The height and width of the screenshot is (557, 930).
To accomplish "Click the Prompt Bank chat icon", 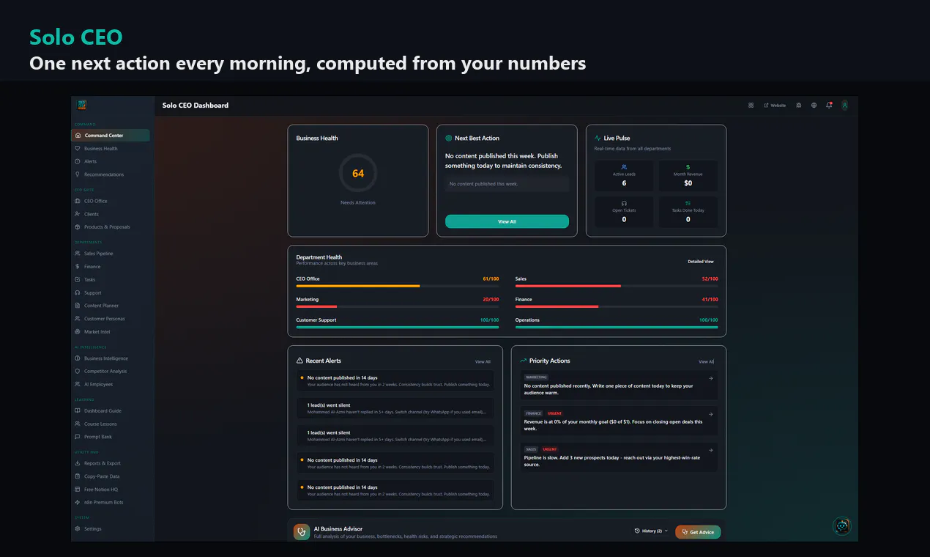I will (78, 437).
